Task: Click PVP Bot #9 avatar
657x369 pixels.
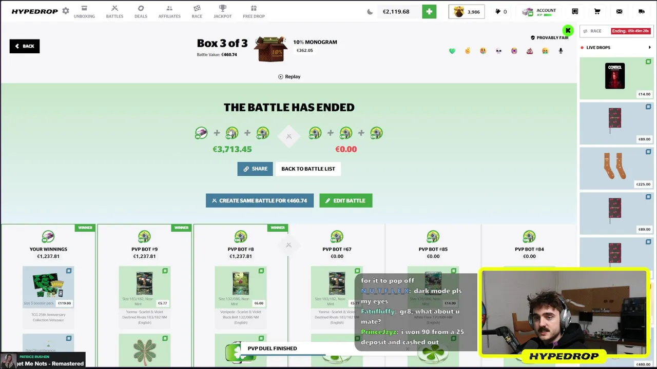Action: tap(144, 237)
